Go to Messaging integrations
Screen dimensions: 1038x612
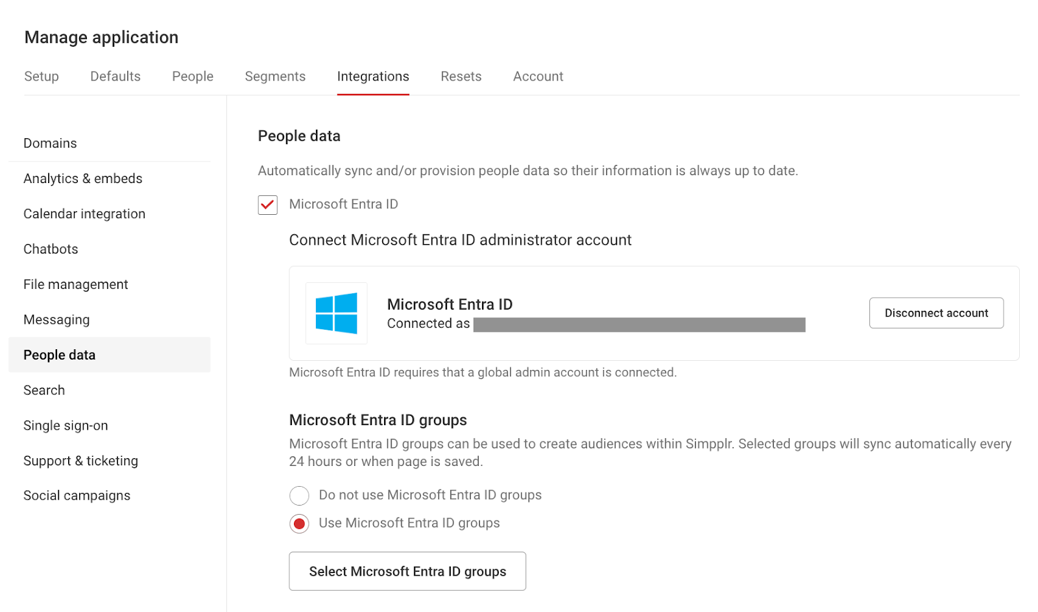click(x=110, y=320)
